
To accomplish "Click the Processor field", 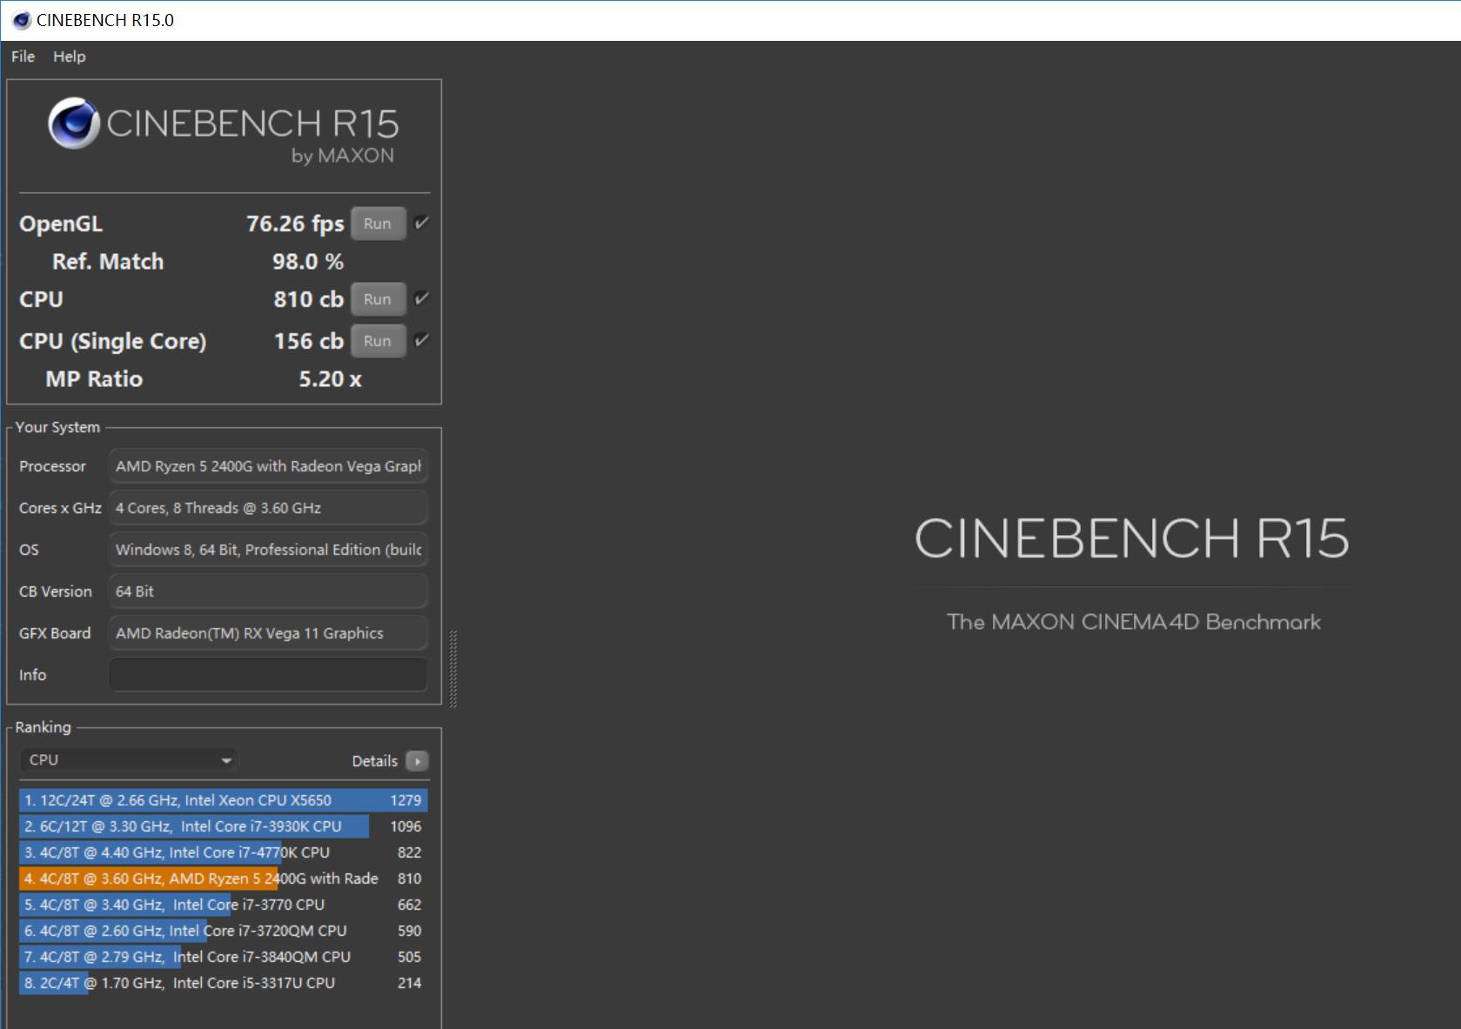I will pos(268,466).
